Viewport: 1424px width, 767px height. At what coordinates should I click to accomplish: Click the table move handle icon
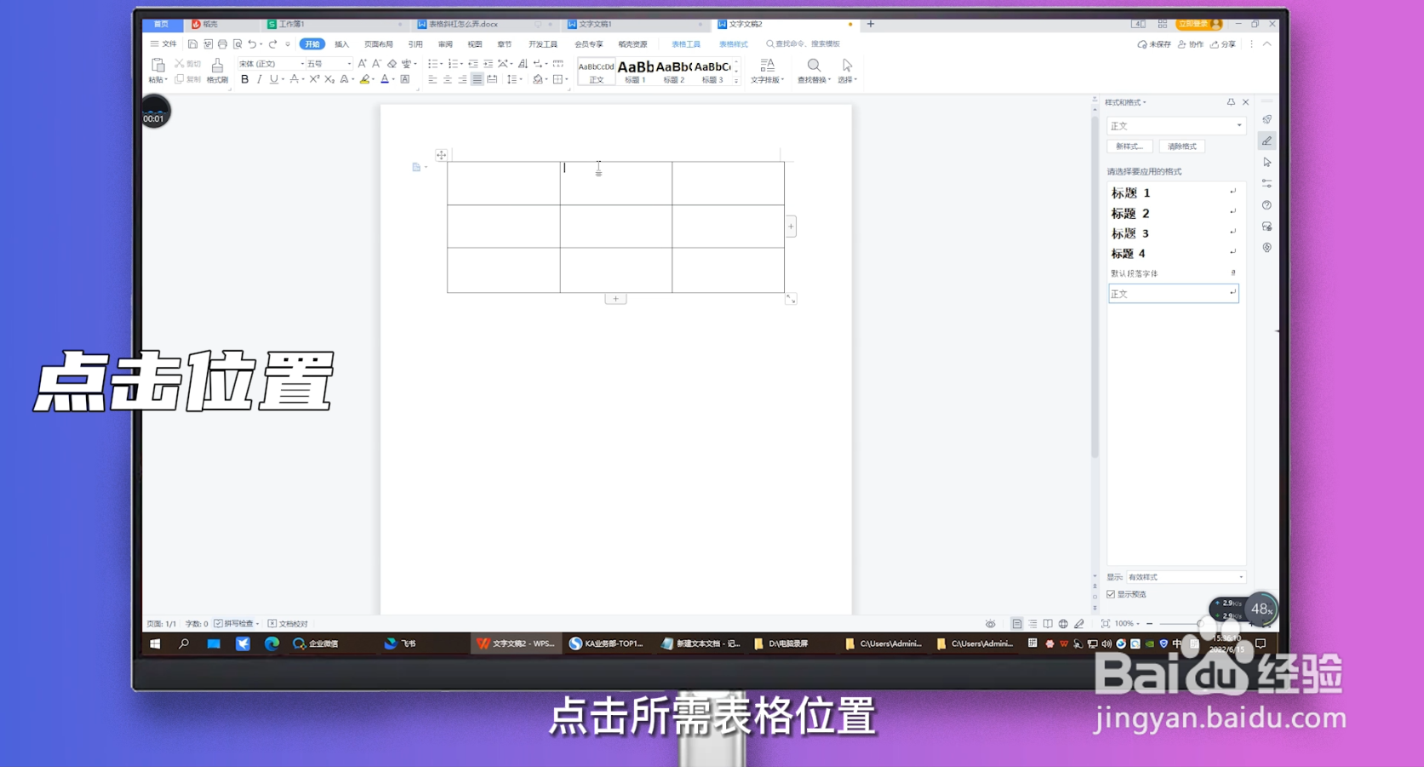441,155
